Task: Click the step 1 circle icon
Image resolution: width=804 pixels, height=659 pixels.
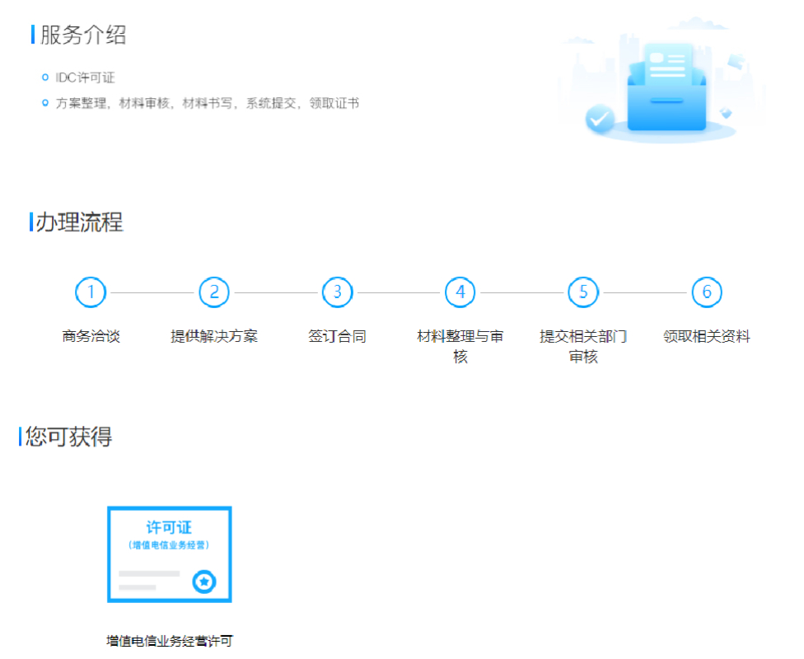Action: (91, 292)
